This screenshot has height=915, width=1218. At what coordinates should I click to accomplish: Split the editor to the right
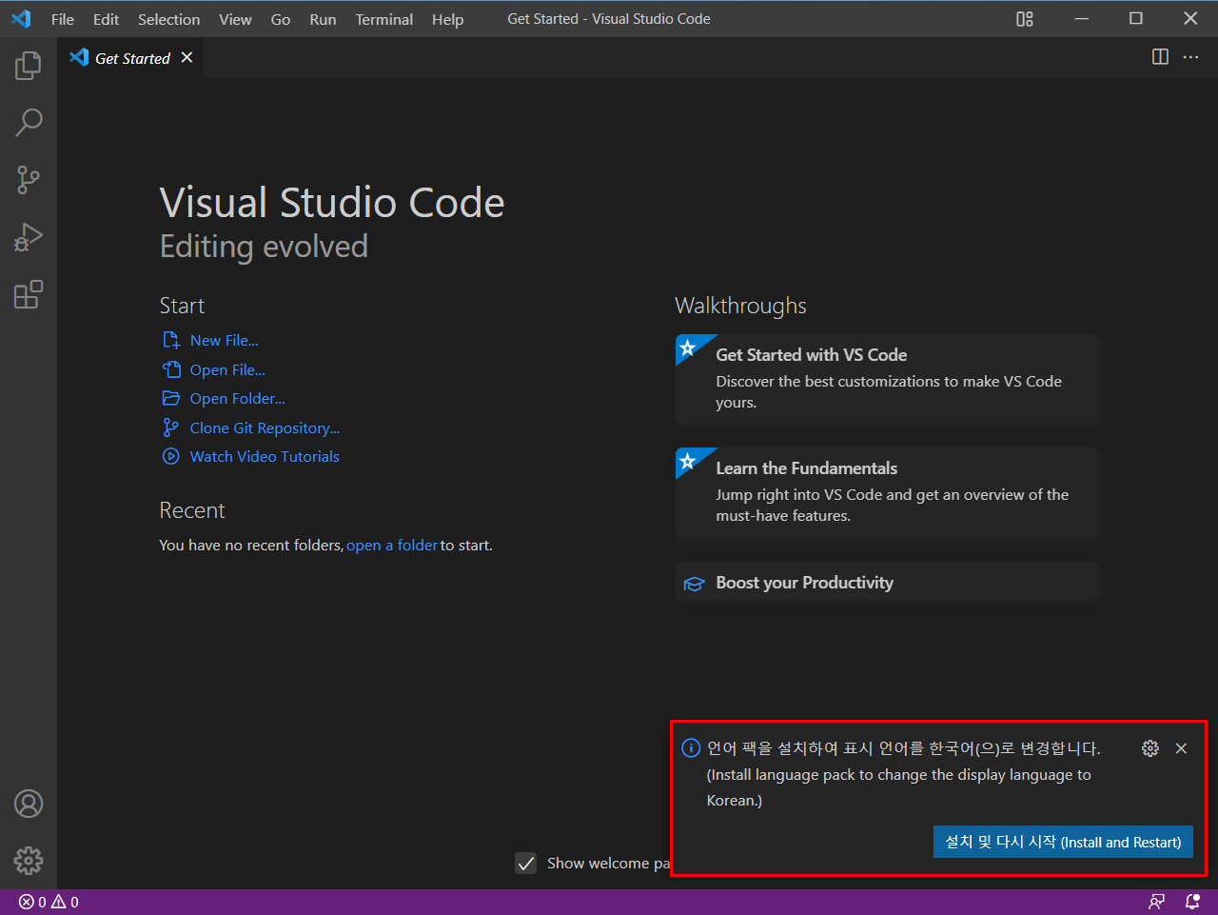tap(1160, 57)
